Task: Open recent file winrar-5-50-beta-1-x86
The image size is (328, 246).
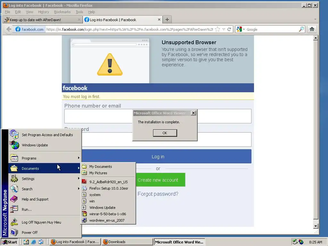Action: click(108, 214)
